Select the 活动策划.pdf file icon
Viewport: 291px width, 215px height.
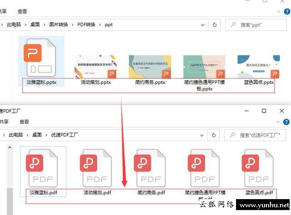97,168
